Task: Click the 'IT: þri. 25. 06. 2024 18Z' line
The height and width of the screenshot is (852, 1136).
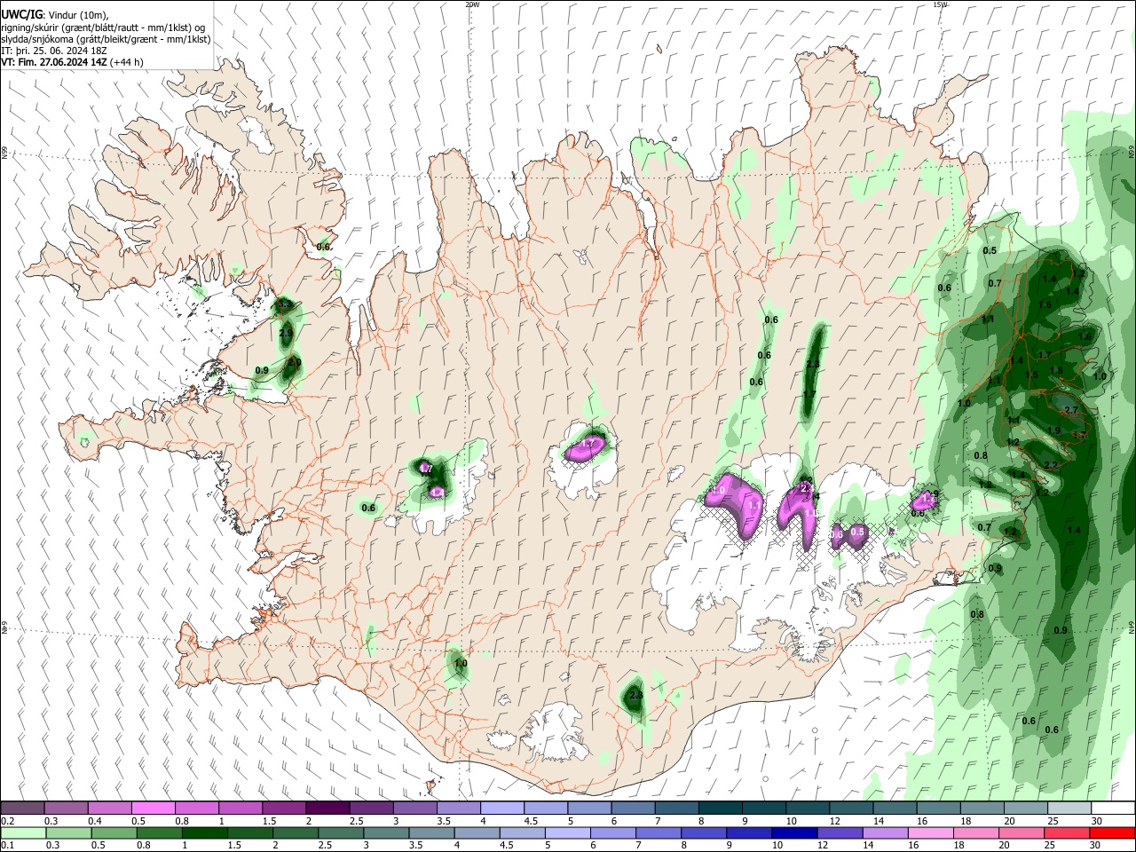Action: (x=54, y=51)
